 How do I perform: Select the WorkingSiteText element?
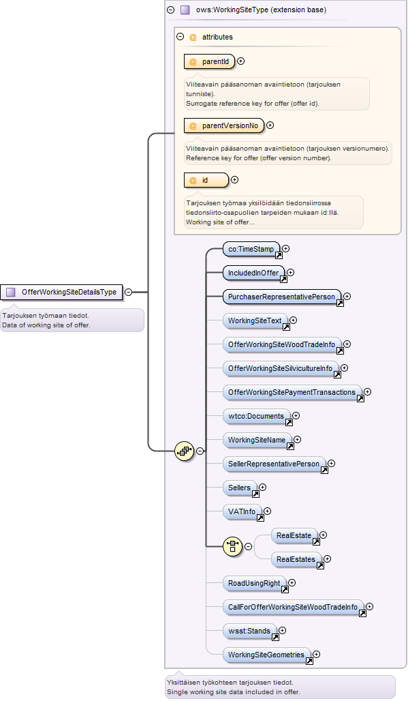click(255, 320)
